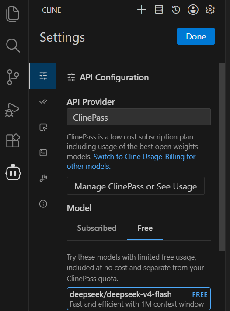Switch to the Subscribed model tab

pos(97,228)
